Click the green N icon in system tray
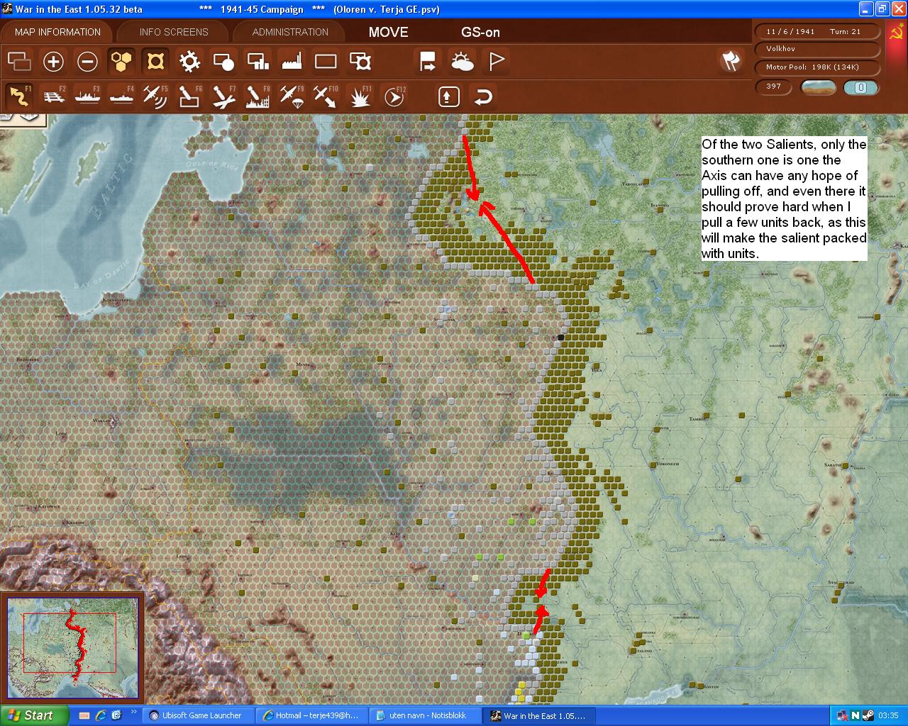908x726 pixels. 856,715
